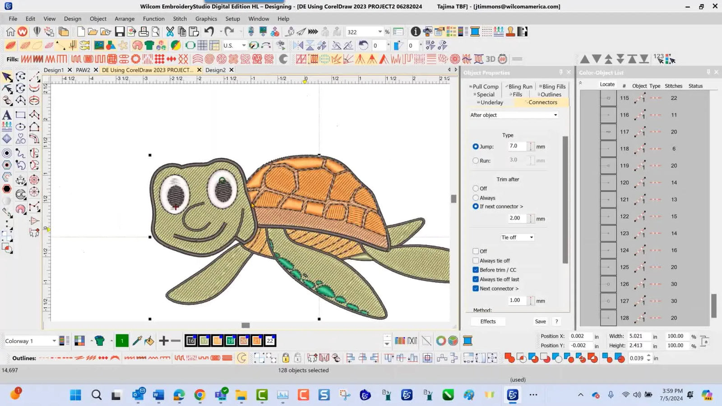Click the T-shirt product visualization icon
Screen dimensions: 722x406
pyautogui.click(x=149, y=45)
